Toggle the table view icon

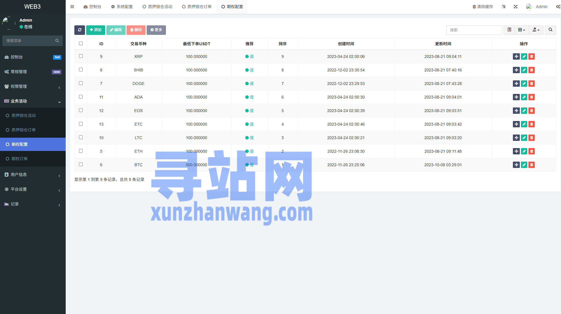(x=509, y=30)
